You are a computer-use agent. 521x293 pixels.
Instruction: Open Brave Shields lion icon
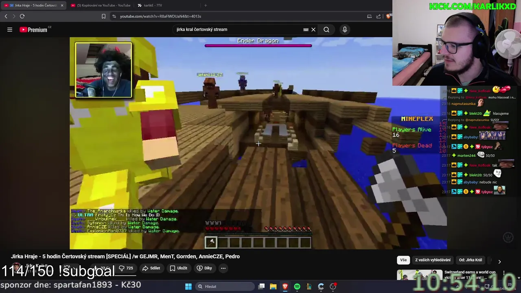389,16
